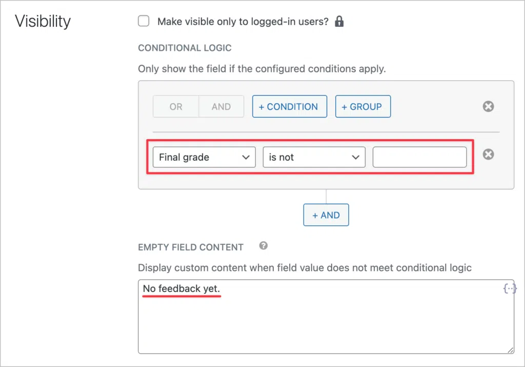This screenshot has width=525, height=367.
Task: Enable visible only to logged-in users checkbox
Action: (x=144, y=21)
